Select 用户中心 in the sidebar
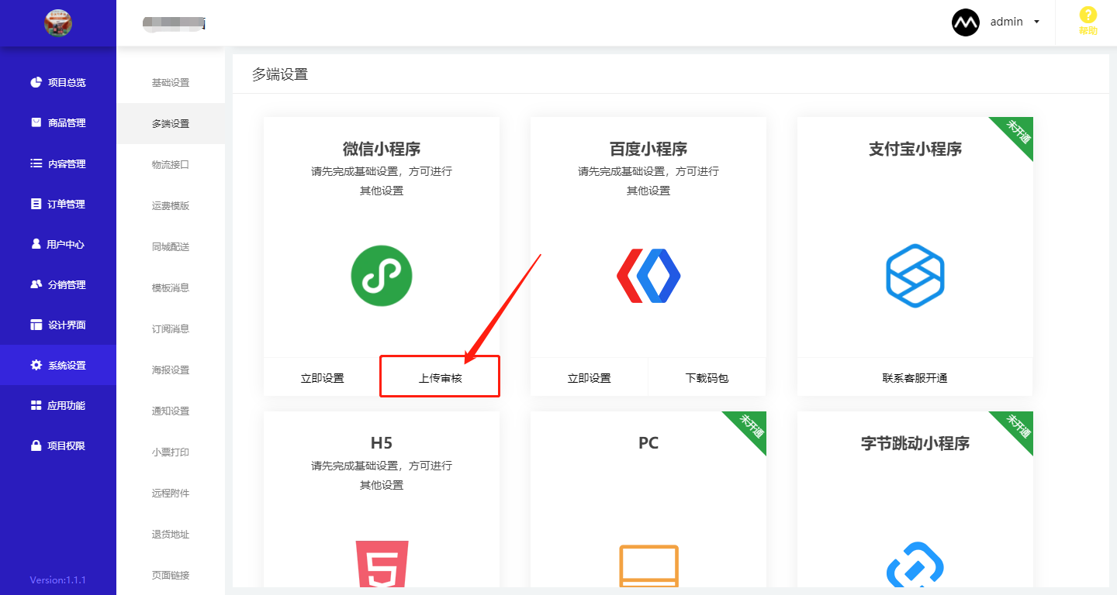 [58, 244]
